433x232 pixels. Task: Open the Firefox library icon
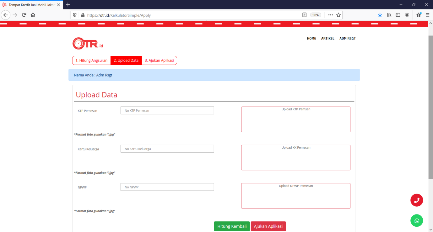[389, 15]
